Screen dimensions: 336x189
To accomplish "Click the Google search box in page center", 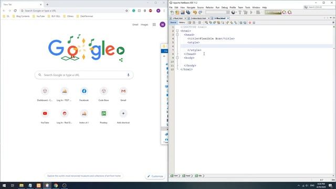I will click(84, 75).
